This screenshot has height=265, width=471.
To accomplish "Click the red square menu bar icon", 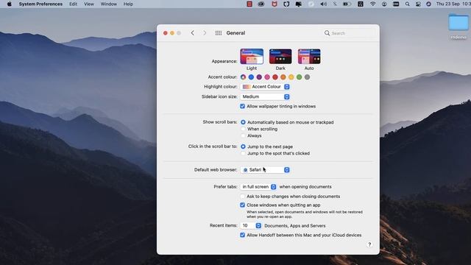I will point(249,4).
